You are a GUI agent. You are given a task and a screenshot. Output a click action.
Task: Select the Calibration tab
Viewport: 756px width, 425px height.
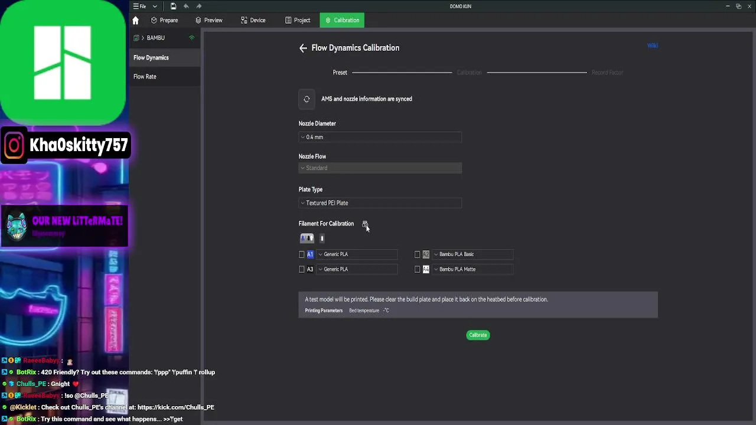click(x=343, y=20)
